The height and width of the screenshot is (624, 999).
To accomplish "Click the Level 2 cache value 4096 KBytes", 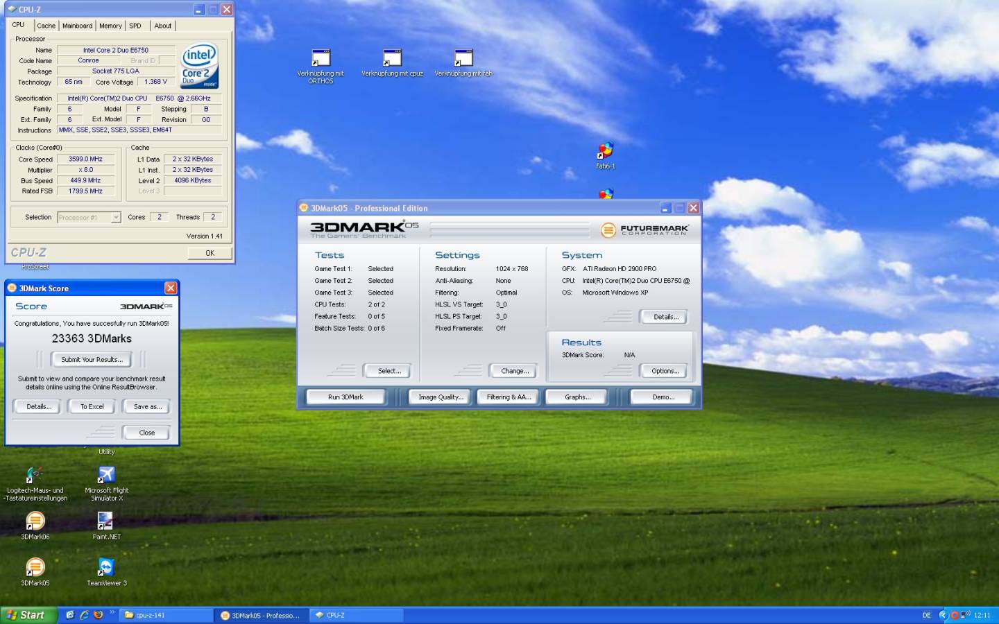I will [193, 180].
